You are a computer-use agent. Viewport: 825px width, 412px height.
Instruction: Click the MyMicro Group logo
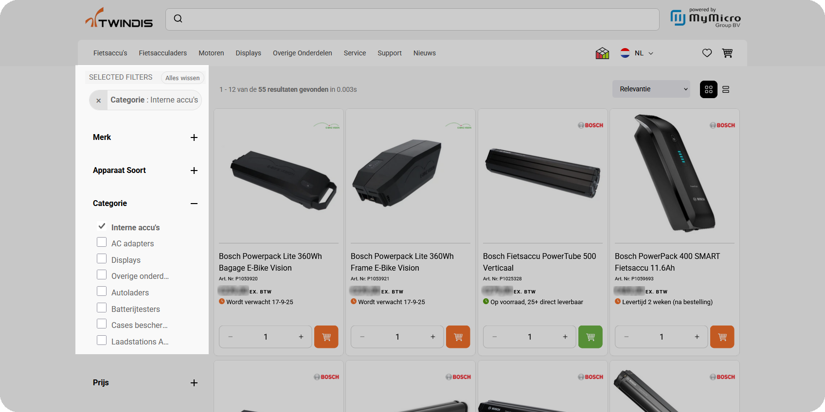705,18
